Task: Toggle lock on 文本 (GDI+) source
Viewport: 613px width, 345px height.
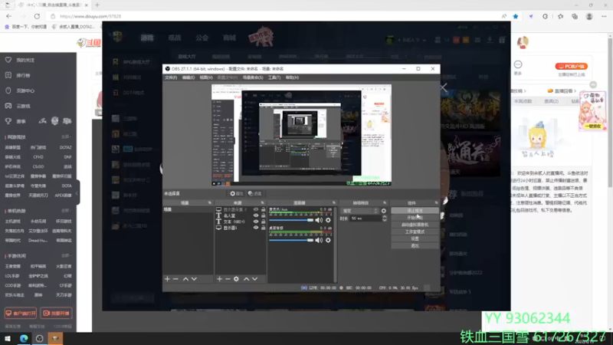Action: click(x=263, y=222)
